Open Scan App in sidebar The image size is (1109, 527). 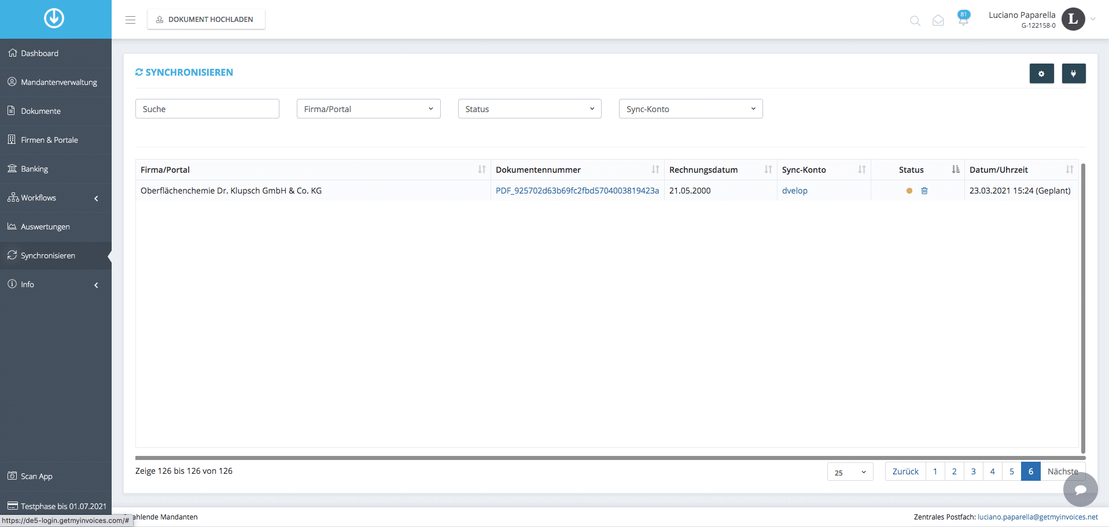click(x=56, y=476)
